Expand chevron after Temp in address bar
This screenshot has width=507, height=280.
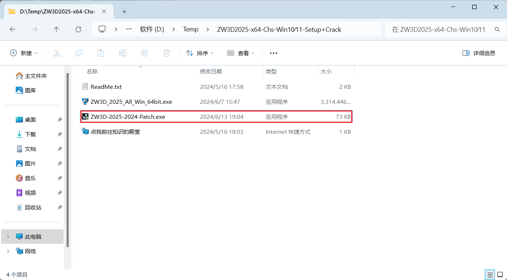pyautogui.click(x=208, y=29)
